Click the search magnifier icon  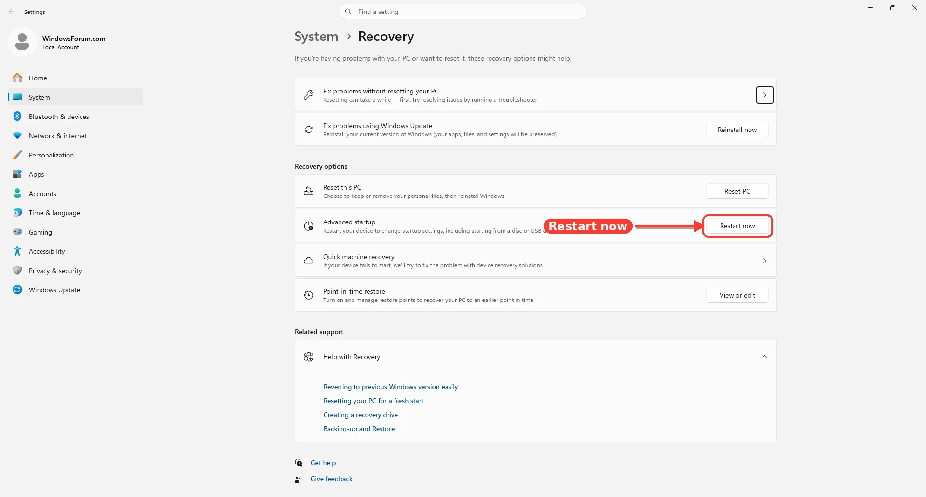pos(348,12)
